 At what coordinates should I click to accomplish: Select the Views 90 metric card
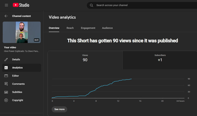click(85, 60)
